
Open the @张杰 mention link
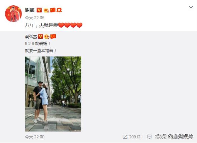point(31,37)
